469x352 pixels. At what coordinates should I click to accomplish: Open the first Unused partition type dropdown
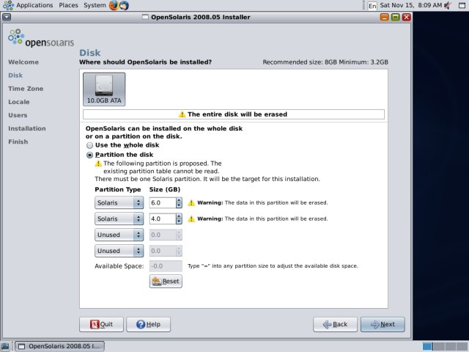(x=119, y=235)
